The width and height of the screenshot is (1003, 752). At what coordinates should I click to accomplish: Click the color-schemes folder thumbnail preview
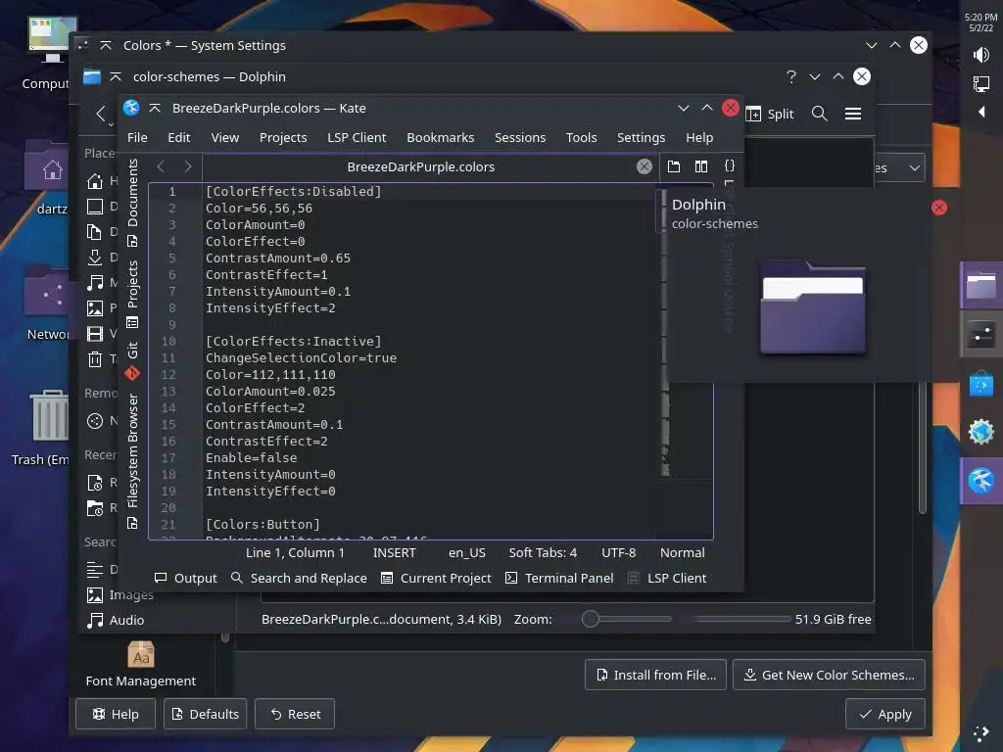click(x=812, y=308)
